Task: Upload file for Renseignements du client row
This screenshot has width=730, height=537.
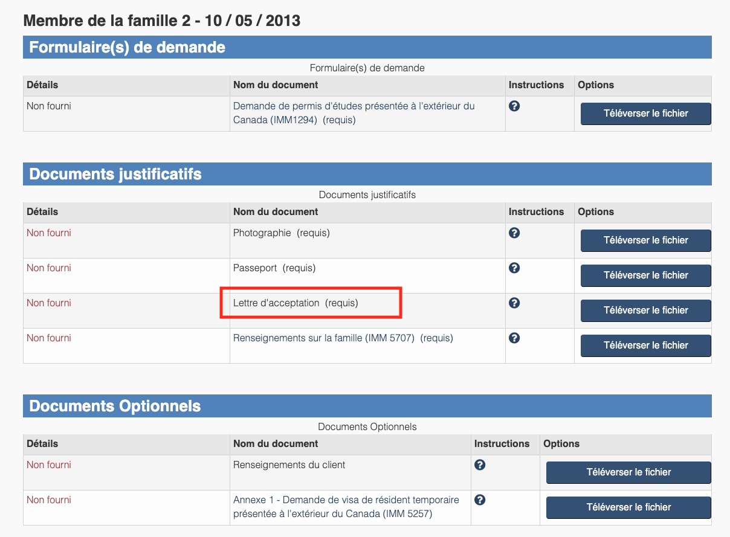Action: pyautogui.click(x=628, y=472)
